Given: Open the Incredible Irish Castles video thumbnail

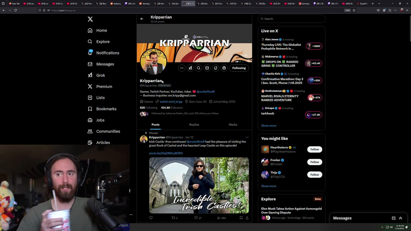Looking at the screenshot, I should (x=199, y=185).
